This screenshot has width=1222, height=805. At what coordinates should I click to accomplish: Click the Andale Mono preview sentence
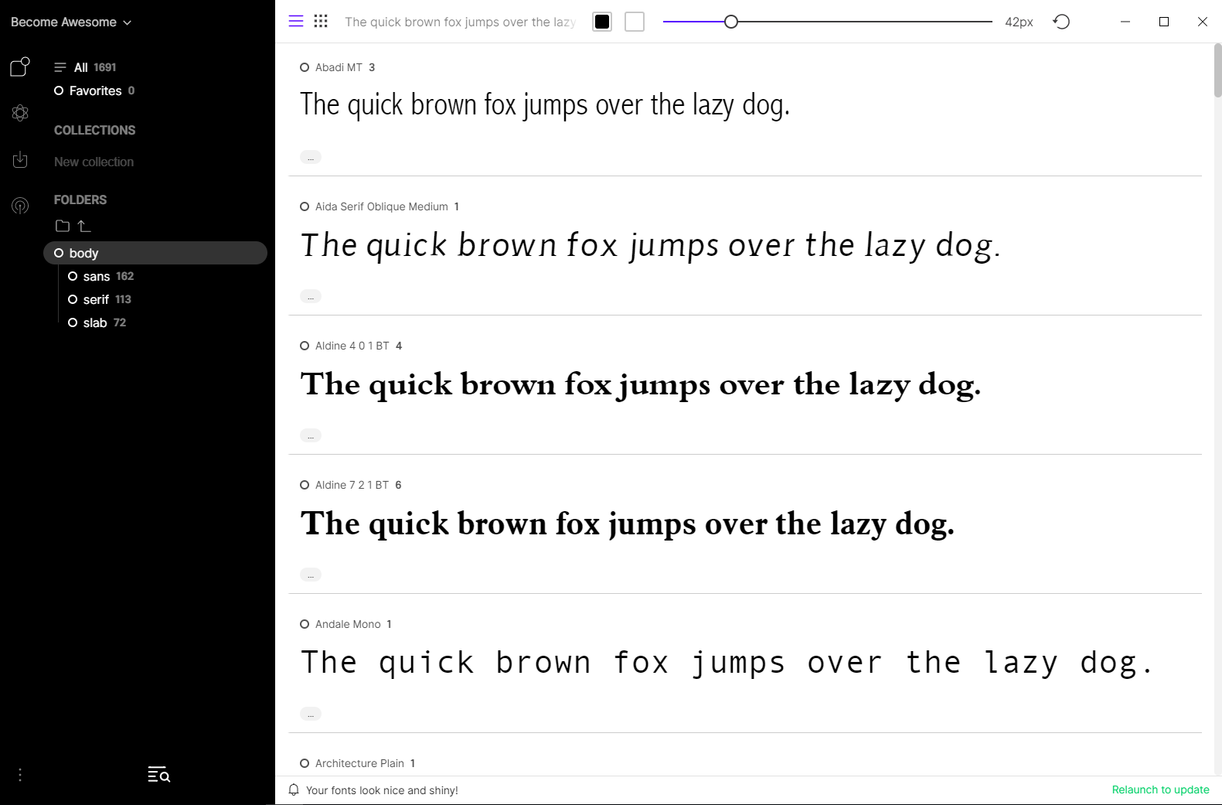point(727,663)
